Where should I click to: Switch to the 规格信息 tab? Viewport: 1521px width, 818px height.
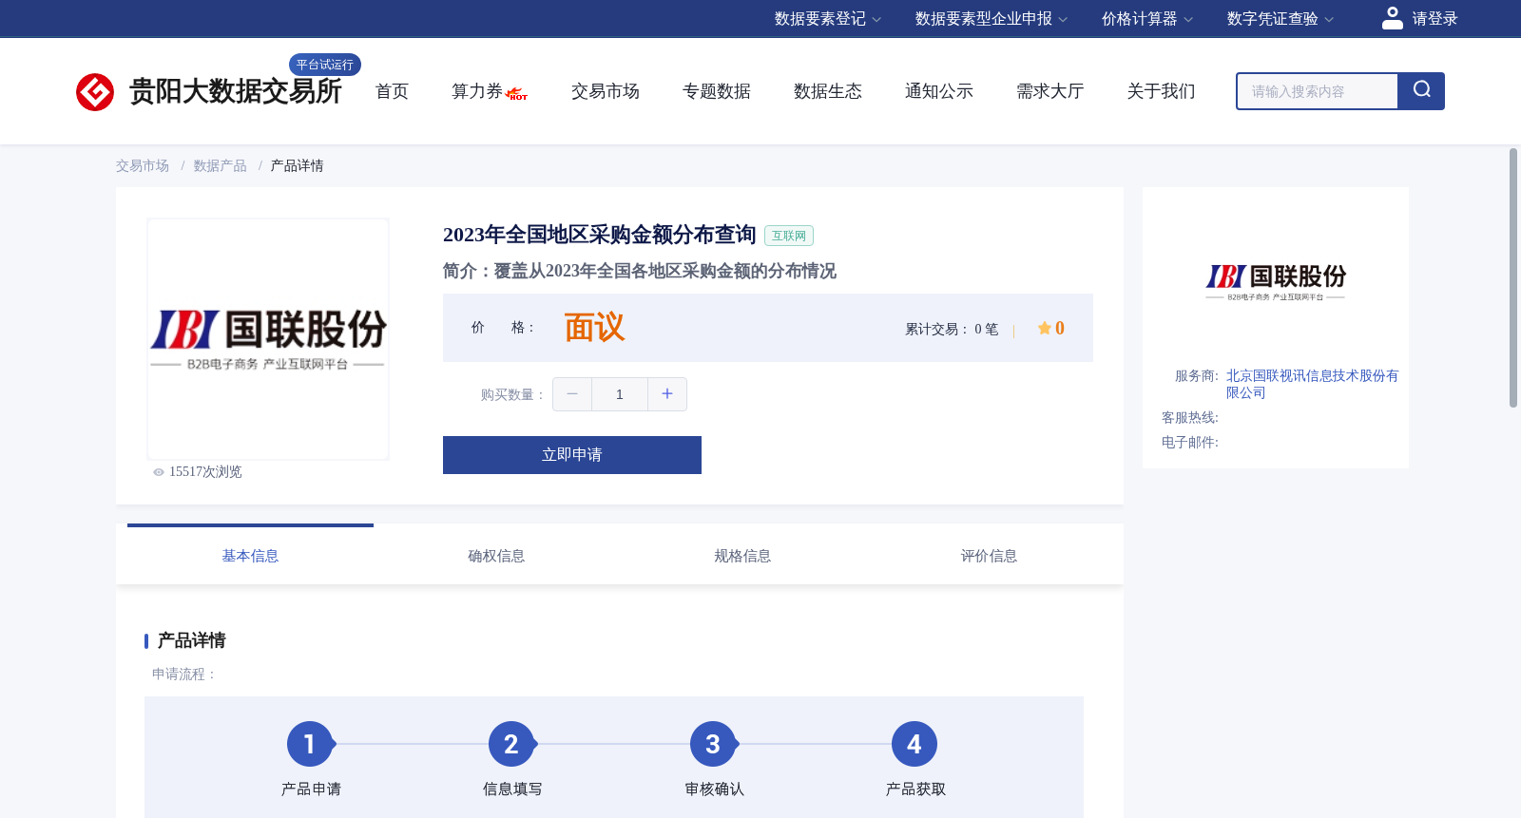click(x=742, y=556)
